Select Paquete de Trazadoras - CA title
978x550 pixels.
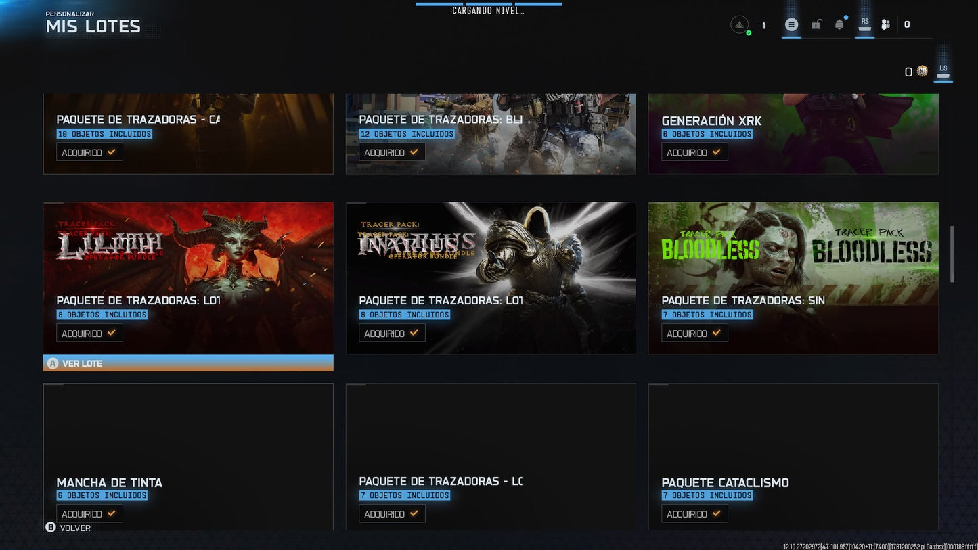(138, 120)
